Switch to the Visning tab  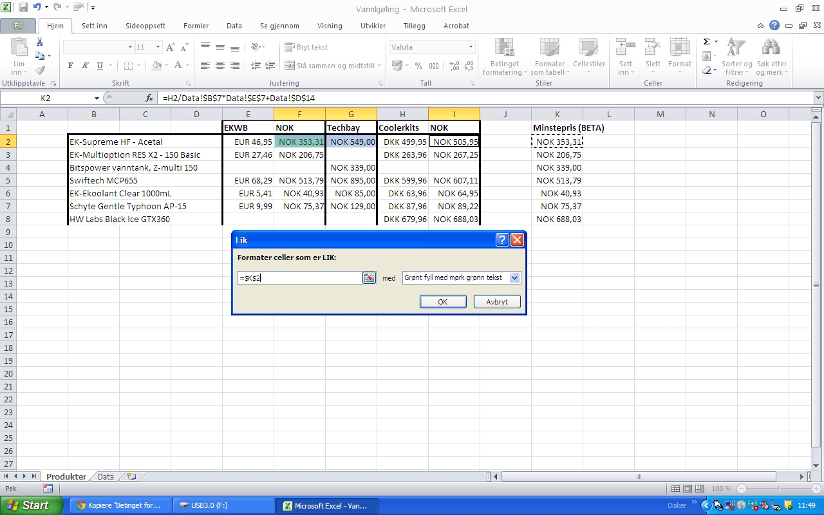(x=330, y=26)
